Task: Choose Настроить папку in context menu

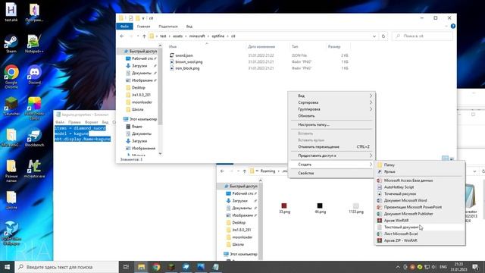Action: point(332,124)
